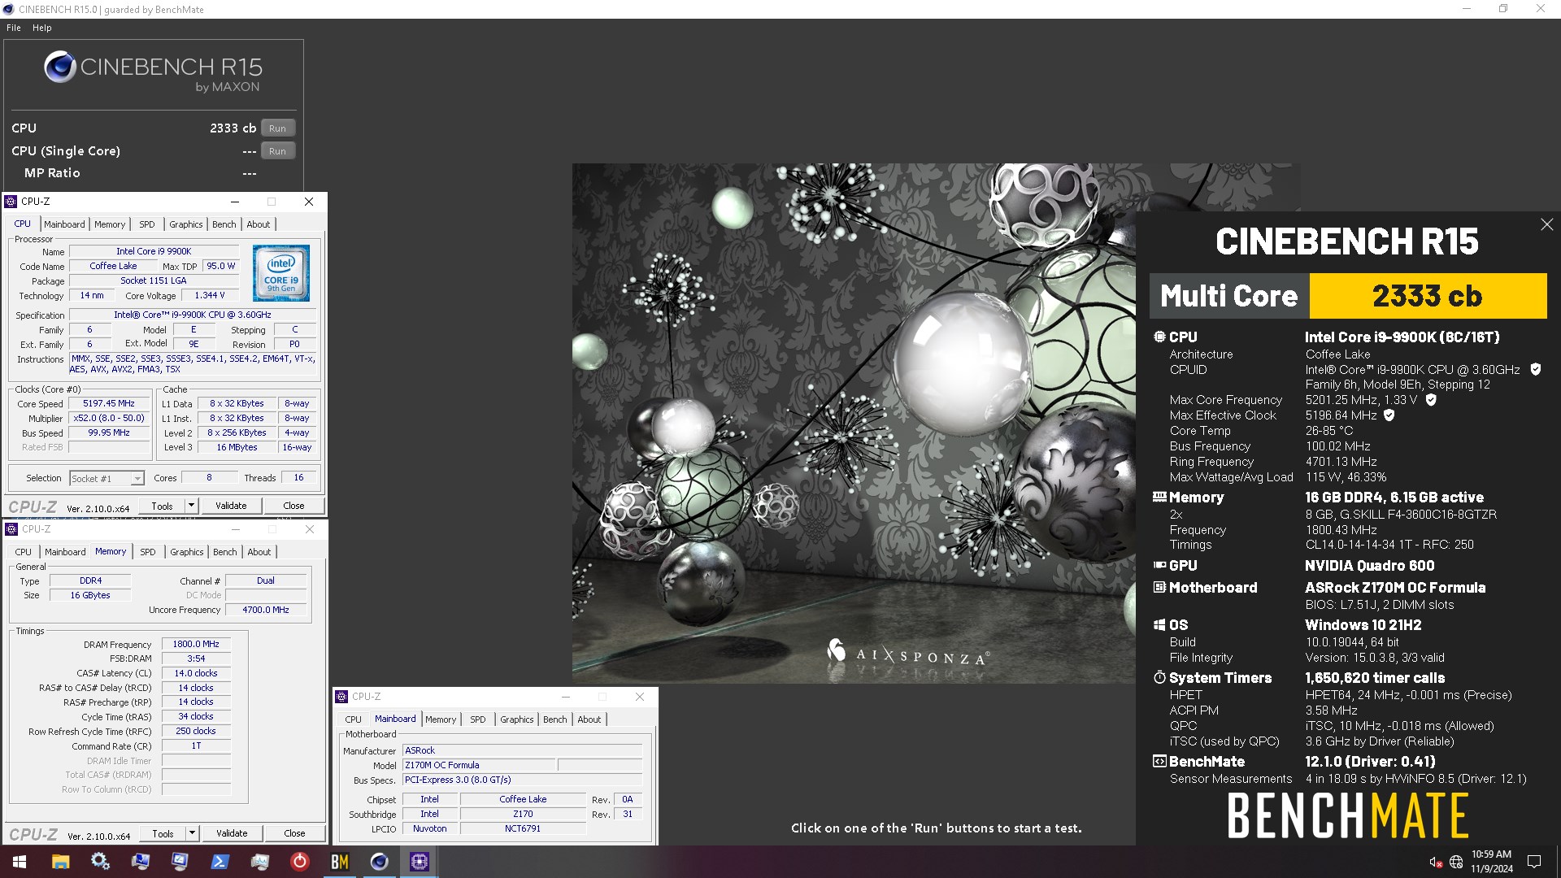
Task: Run the CPU (Single Core) test
Action: pyautogui.click(x=278, y=151)
